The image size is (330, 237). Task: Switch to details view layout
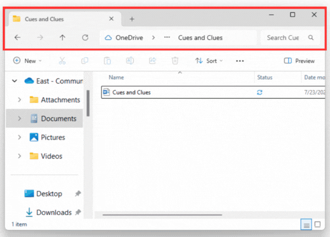tap(306, 225)
